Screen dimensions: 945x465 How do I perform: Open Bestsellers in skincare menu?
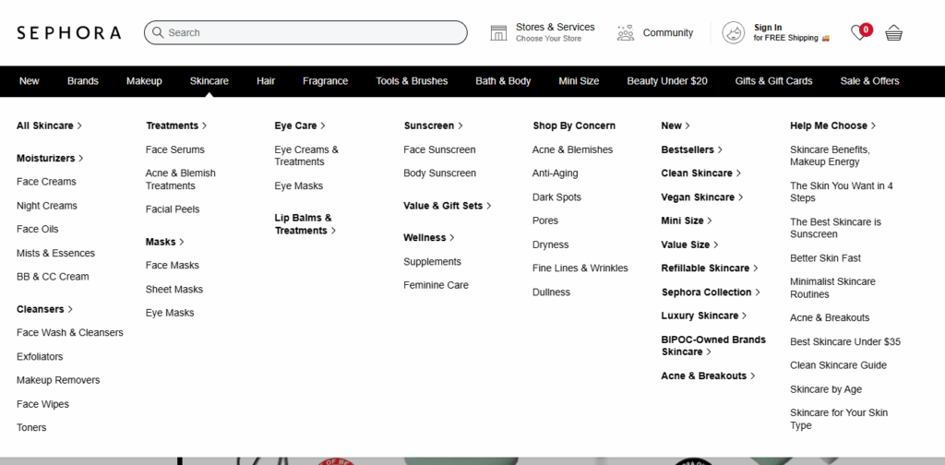(x=692, y=149)
